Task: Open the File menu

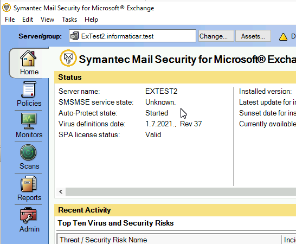Action: (10, 20)
